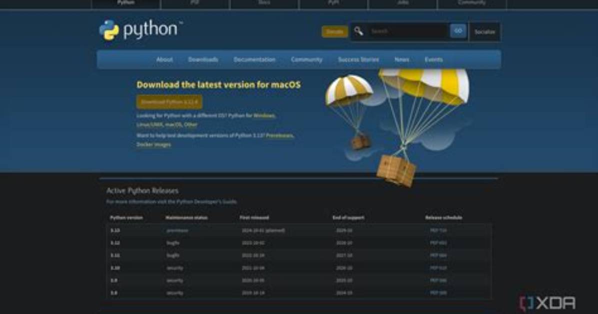Click the end of support date for 3.8
Viewport: 598px width, 314px height.
click(x=344, y=293)
